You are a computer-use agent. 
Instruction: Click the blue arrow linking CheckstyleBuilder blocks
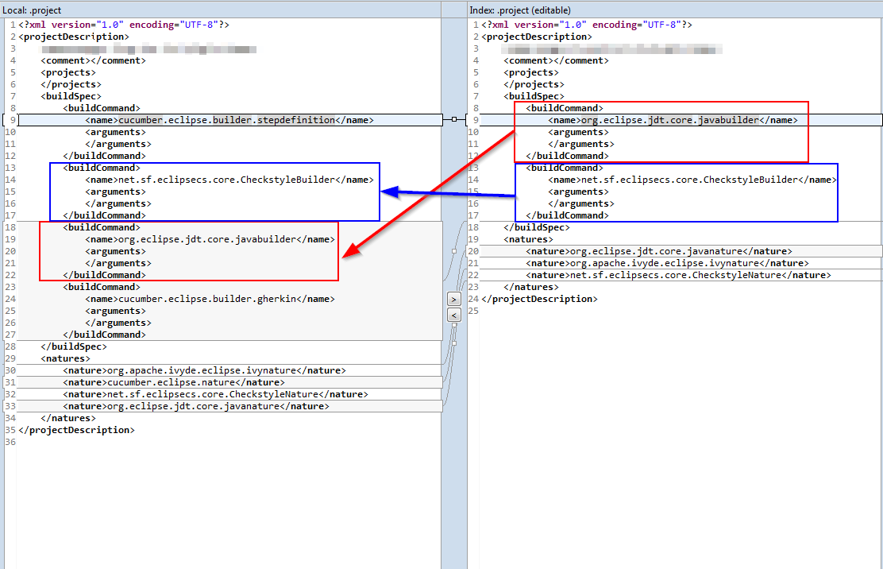[445, 191]
